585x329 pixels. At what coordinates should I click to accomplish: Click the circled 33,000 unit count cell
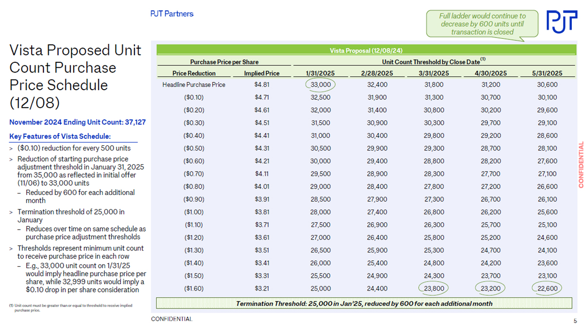click(321, 84)
